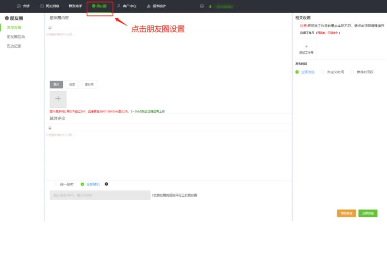Switch to the 视频 tab
This screenshot has height=258, width=387.
(x=72, y=84)
